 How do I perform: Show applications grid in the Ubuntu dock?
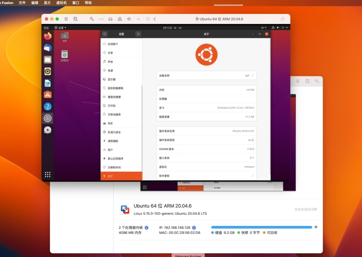[48, 175]
